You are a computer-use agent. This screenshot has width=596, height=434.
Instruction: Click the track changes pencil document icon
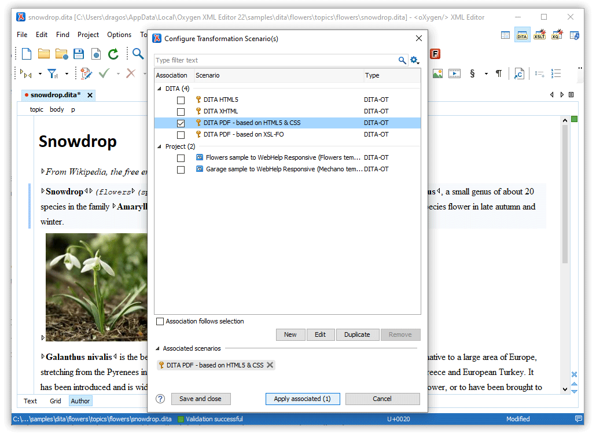[x=86, y=73]
